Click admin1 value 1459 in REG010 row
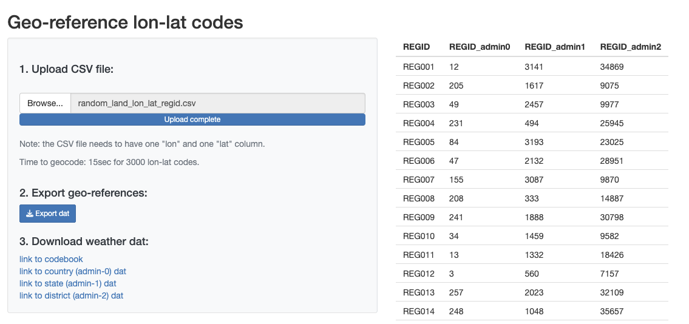 click(534, 236)
